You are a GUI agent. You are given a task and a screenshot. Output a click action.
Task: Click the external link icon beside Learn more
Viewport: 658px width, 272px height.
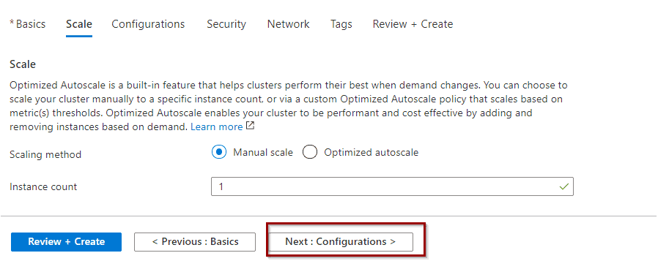tap(250, 126)
